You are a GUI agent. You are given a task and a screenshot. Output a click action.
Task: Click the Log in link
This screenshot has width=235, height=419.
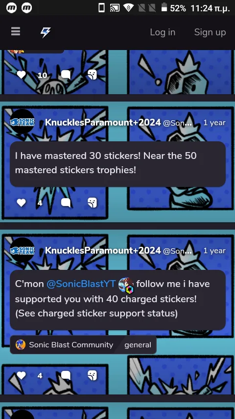pos(163,32)
